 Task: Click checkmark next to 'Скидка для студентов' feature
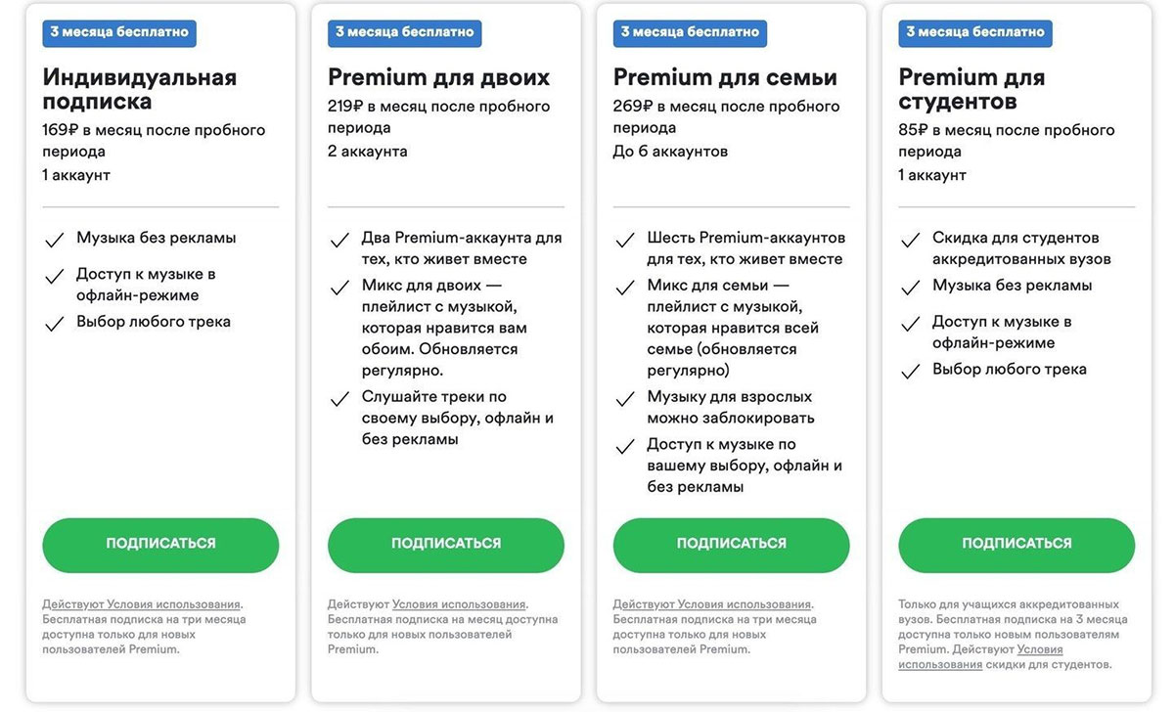[911, 240]
